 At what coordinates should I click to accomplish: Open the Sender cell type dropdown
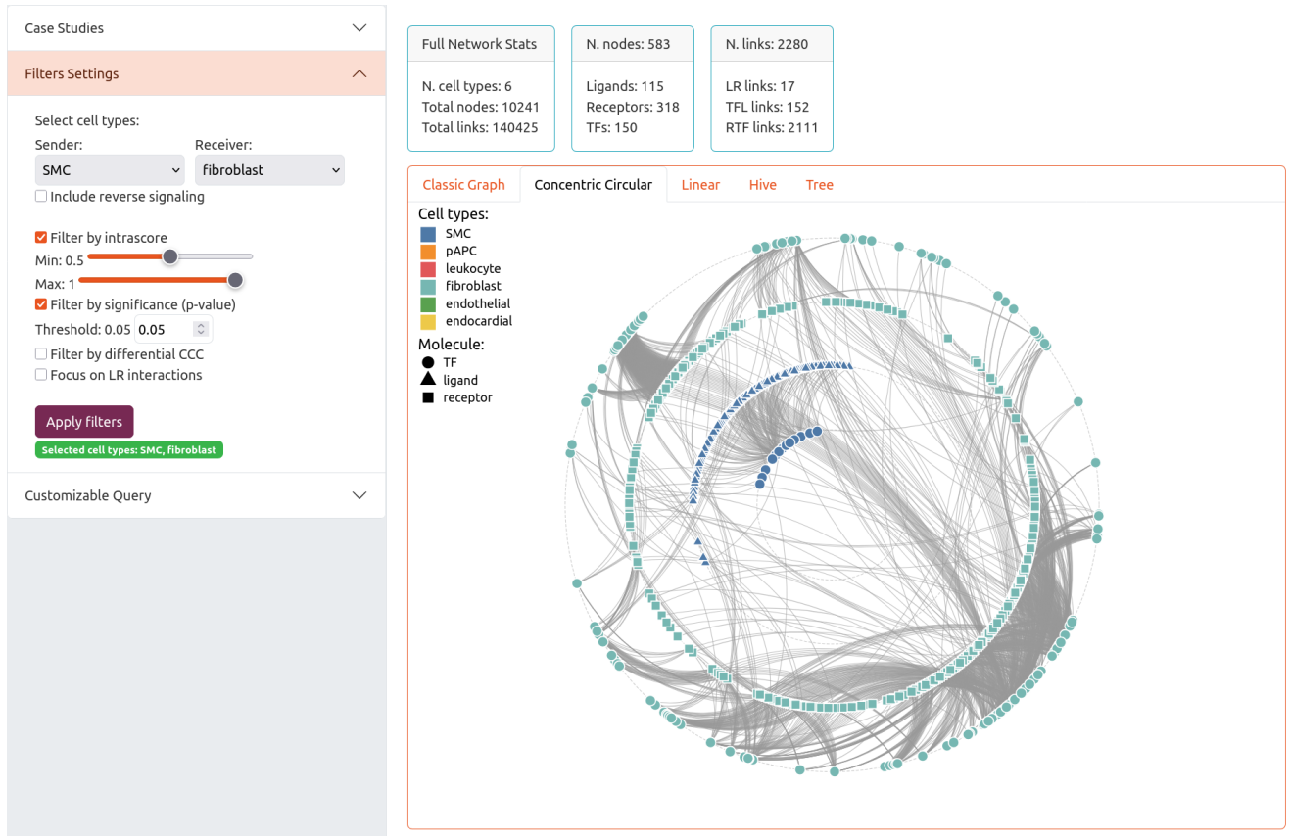(x=110, y=170)
